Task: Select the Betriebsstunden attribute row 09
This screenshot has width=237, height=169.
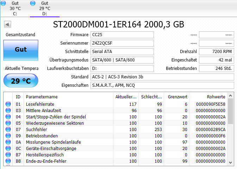Action: click(115, 136)
